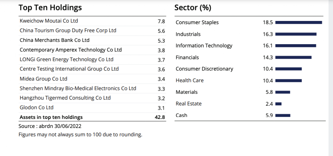Click the Glodon Co Ltd holding
The image size is (333, 156).
pyautogui.click(x=36, y=107)
